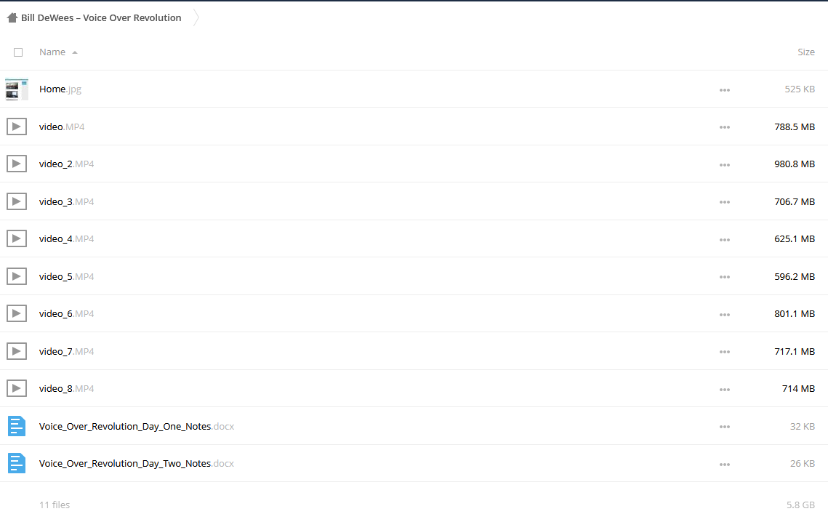The image size is (828, 522).
Task: Click the 801.1 MB size value
Action: (x=795, y=314)
